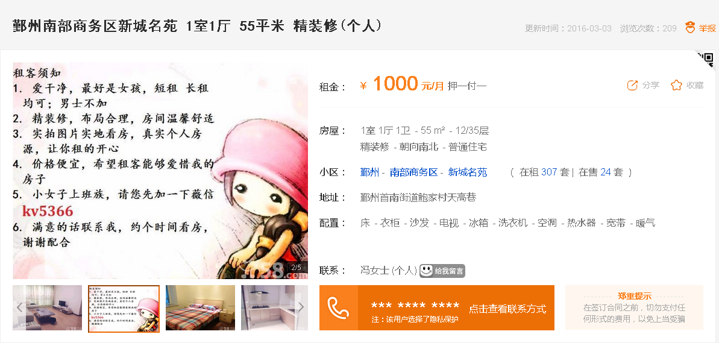Open the 南部商务区 link
Screen dimensions: 719x343
pyautogui.click(x=413, y=172)
